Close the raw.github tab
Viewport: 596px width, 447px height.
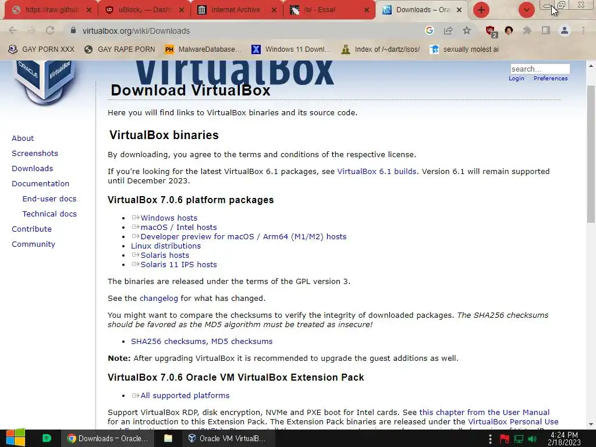89,10
